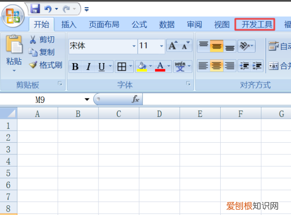Open the text orientation dropdown arrow
The width and height of the screenshot is (291, 215).
(252, 46)
